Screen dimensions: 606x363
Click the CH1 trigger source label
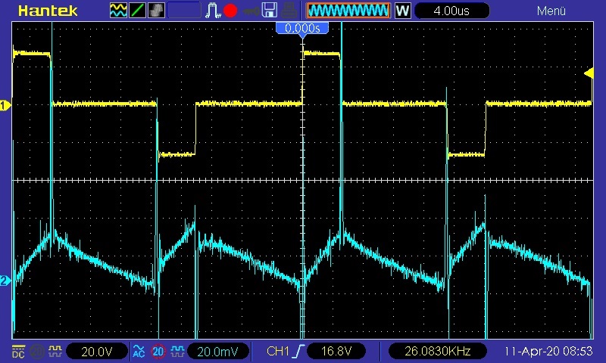tap(278, 351)
